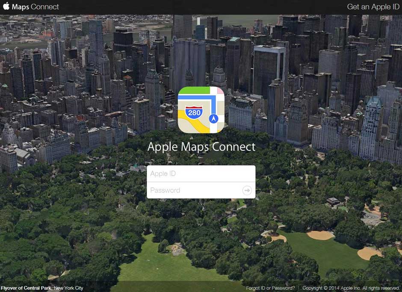Screen dimensions: 402x292
Task: Click green park area of Maps icon
Action: (194, 90)
